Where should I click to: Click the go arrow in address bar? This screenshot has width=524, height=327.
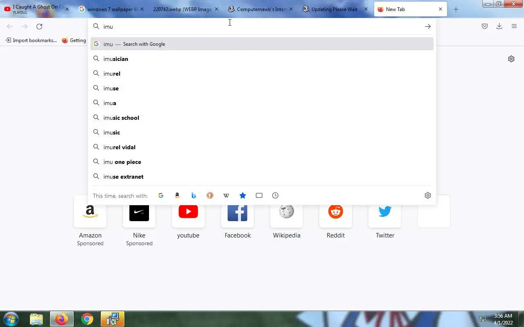[428, 27]
